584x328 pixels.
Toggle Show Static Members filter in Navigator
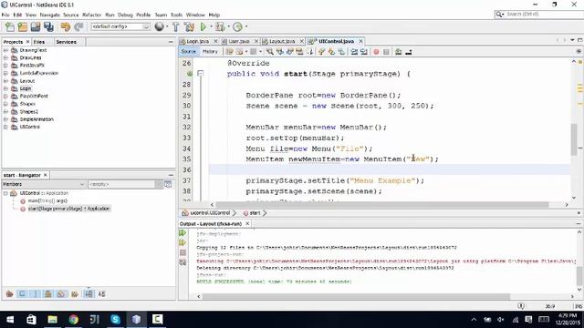click(x=36, y=294)
